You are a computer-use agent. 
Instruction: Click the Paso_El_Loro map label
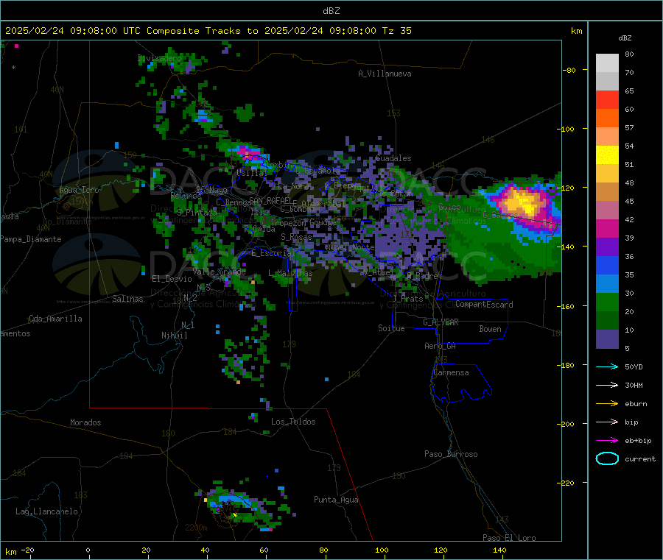(x=509, y=538)
